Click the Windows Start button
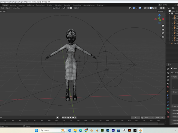 click(x=37, y=130)
